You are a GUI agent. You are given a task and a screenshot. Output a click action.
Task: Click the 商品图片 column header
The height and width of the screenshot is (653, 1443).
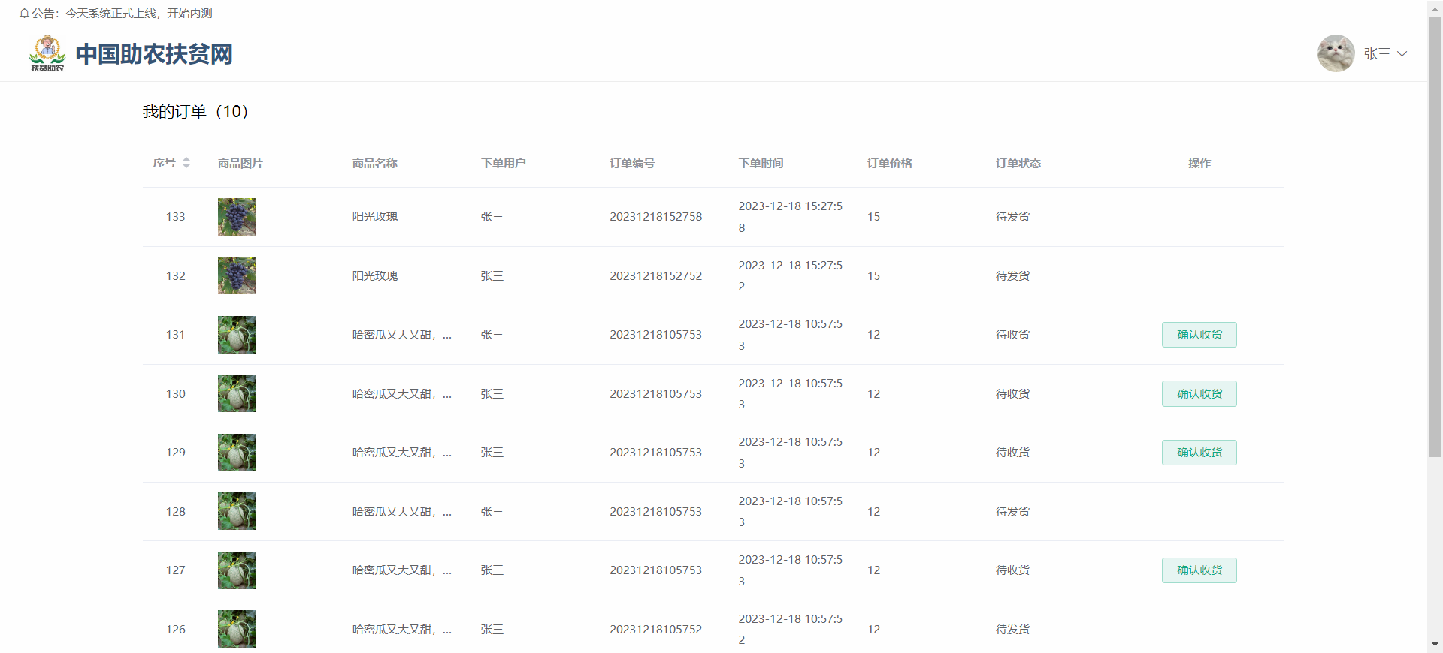pos(240,164)
